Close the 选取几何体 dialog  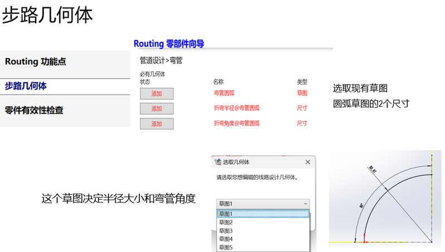308,162
